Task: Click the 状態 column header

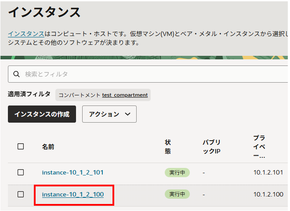Action: pos(168,146)
